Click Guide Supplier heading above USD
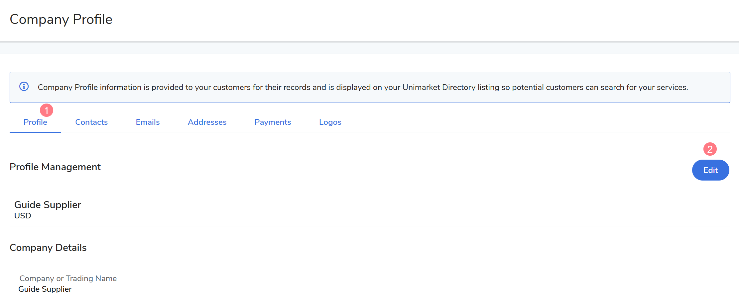Viewport: 739px width, 305px height. click(48, 205)
